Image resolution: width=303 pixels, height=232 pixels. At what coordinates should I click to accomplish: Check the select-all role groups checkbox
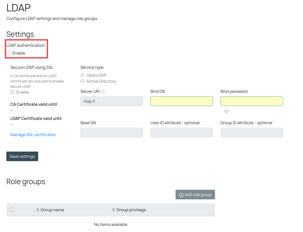pyautogui.click(x=11, y=210)
